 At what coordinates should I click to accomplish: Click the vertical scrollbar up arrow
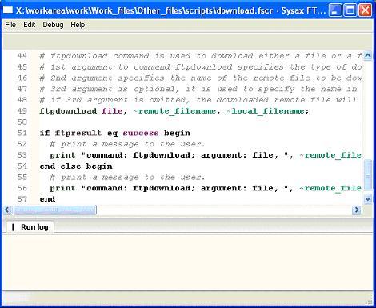click(x=368, y=55)
